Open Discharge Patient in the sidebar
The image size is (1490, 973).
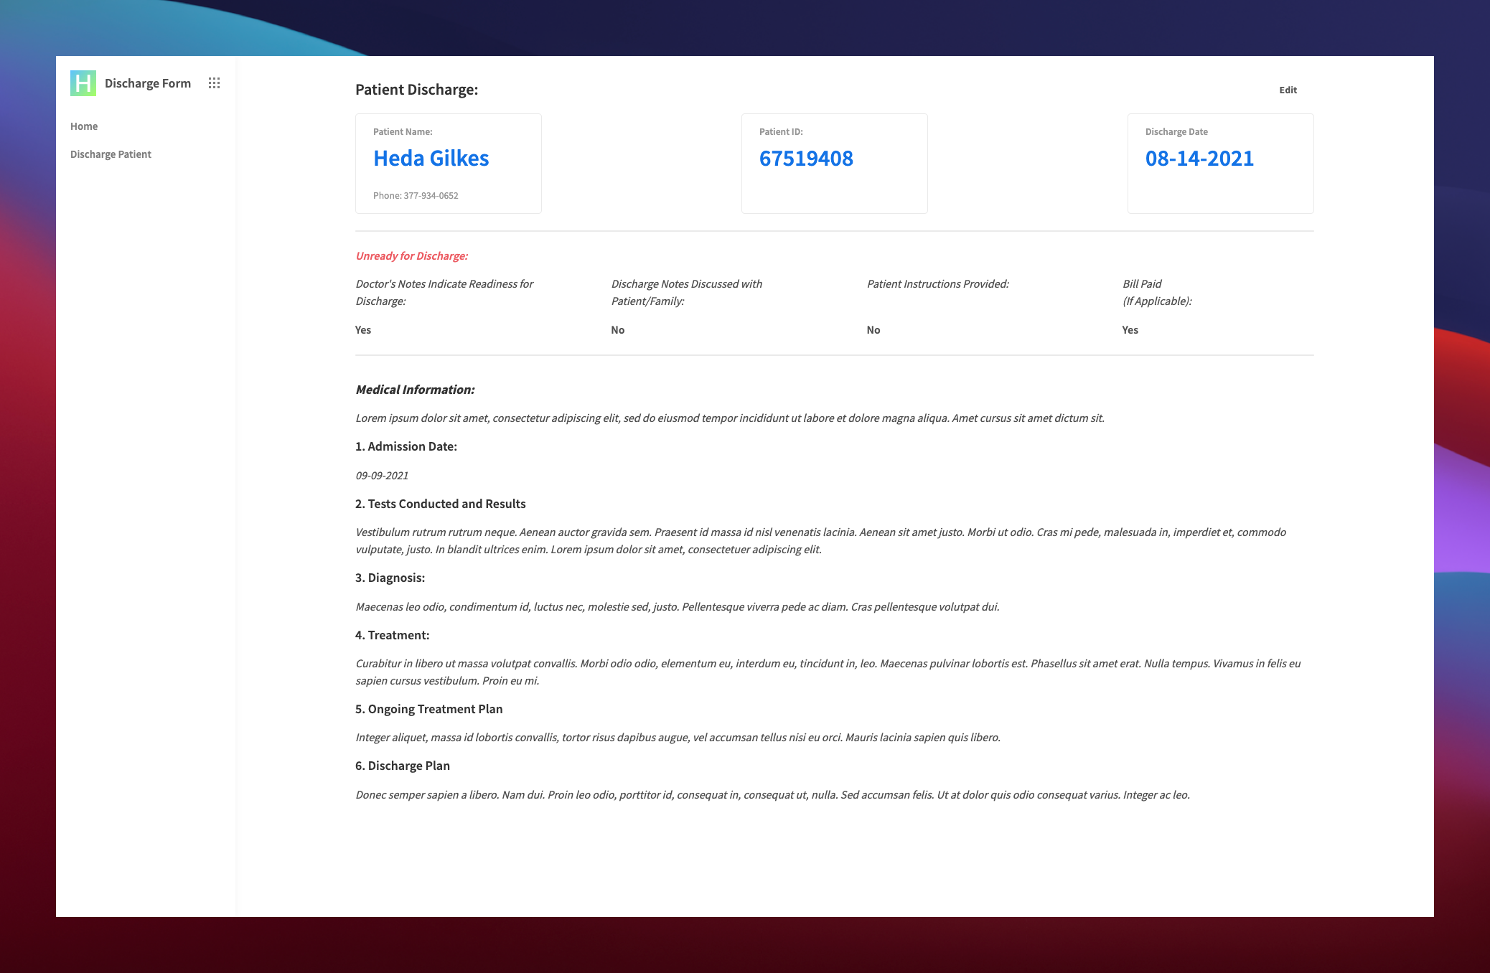[x=111, y=154]
